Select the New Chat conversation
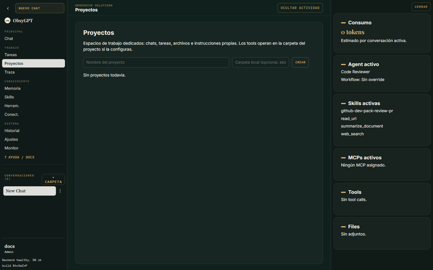Image resolution: width=433 pixels, height=270 pixels. point(29,191)
